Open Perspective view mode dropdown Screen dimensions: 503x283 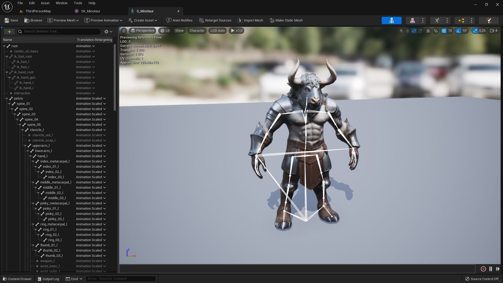(x=143, y=31)
